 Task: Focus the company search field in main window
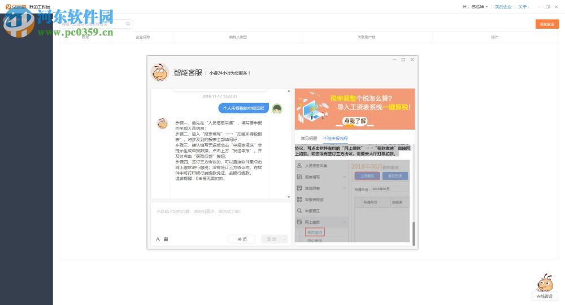95,24
